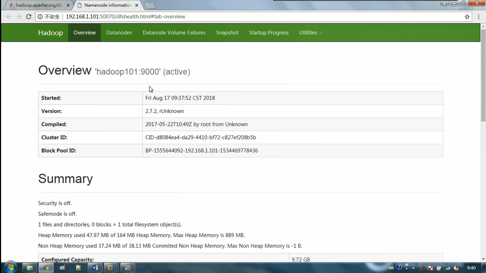Open the Snapshot nav tab
486x273 pixels.
pos(227,33)
